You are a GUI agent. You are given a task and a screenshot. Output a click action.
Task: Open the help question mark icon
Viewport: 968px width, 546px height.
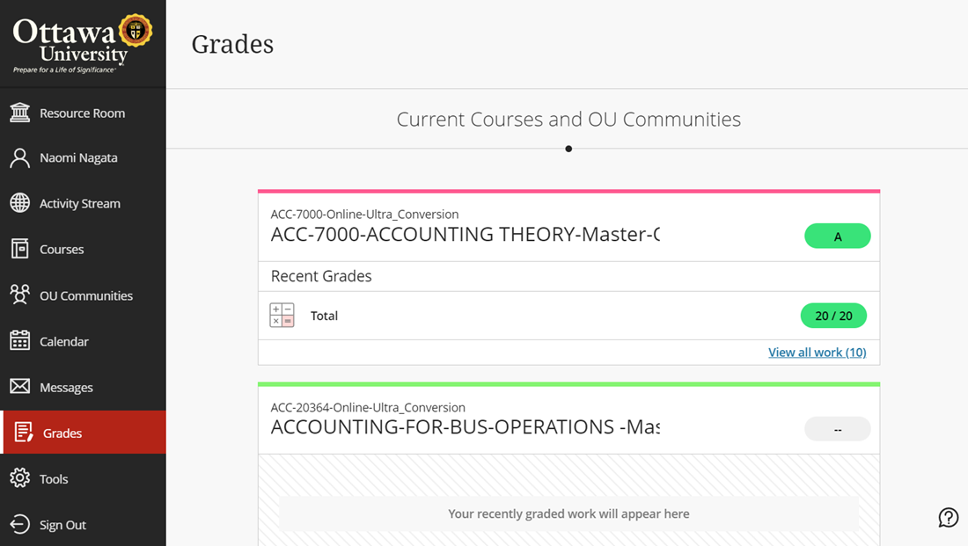pos(948,518)
